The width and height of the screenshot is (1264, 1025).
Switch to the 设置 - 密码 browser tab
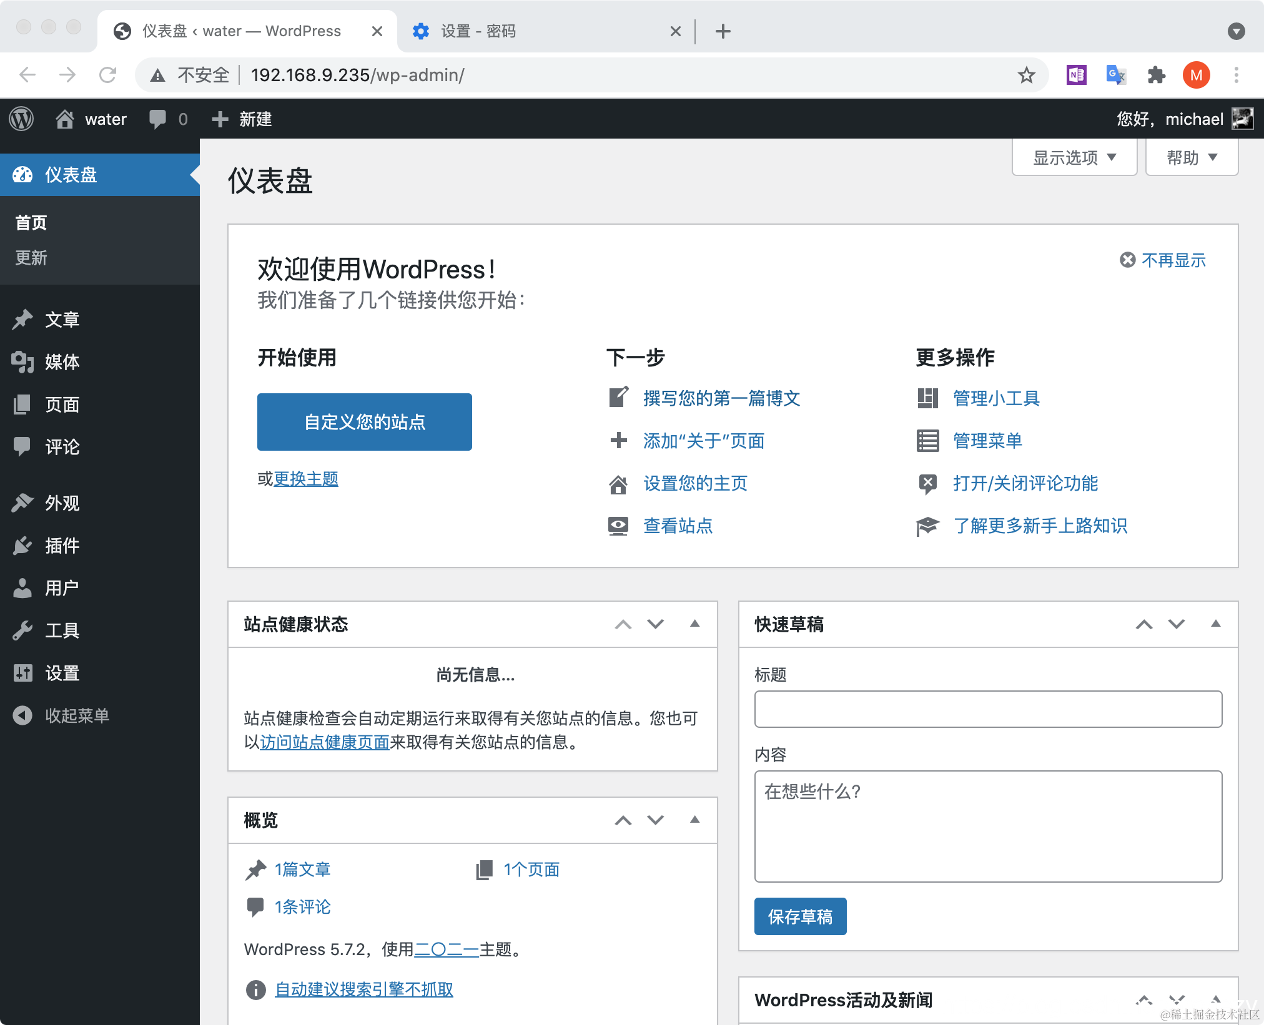point(478,31)
